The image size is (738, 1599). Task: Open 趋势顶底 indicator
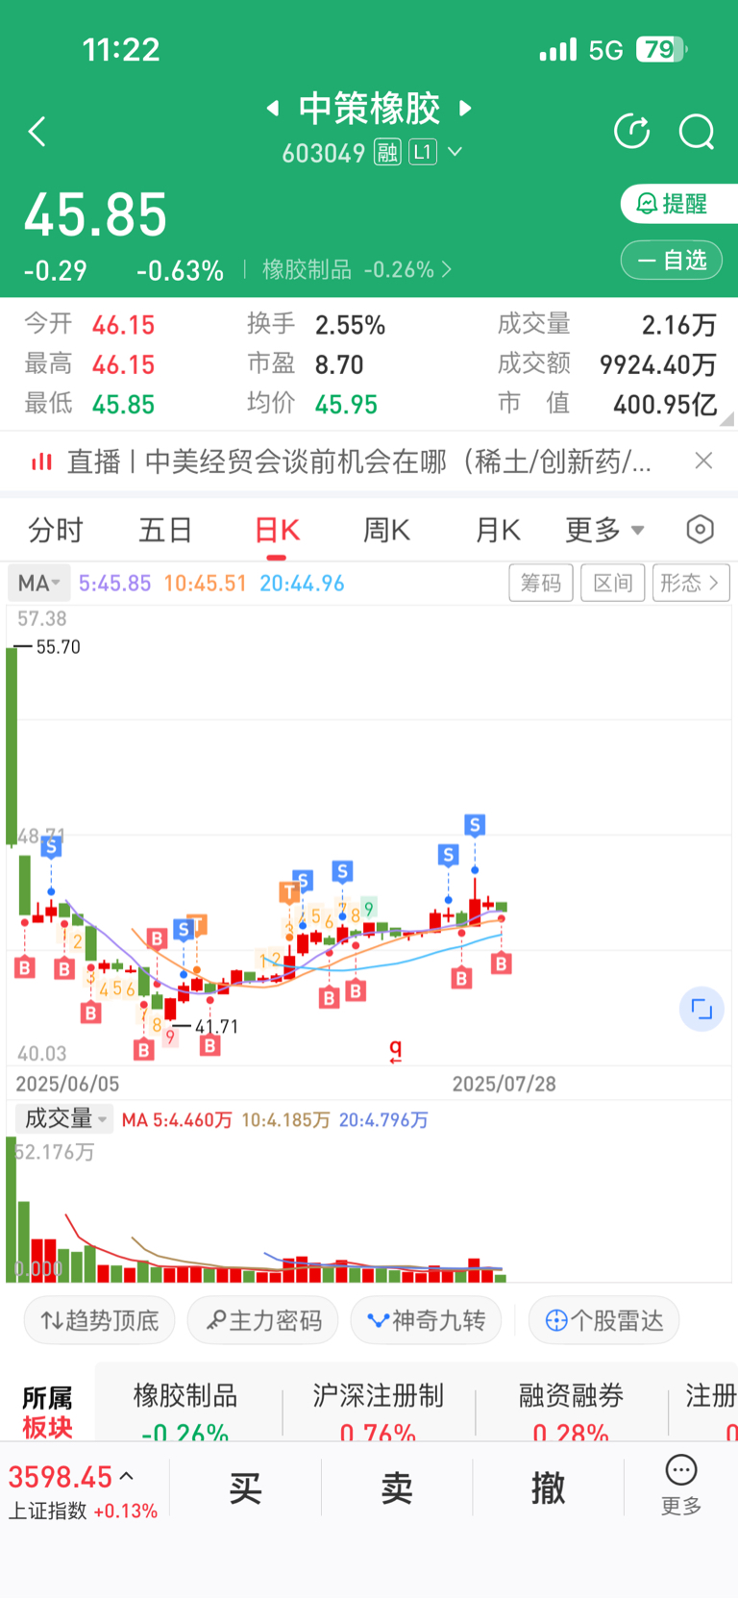[99, 1320]
